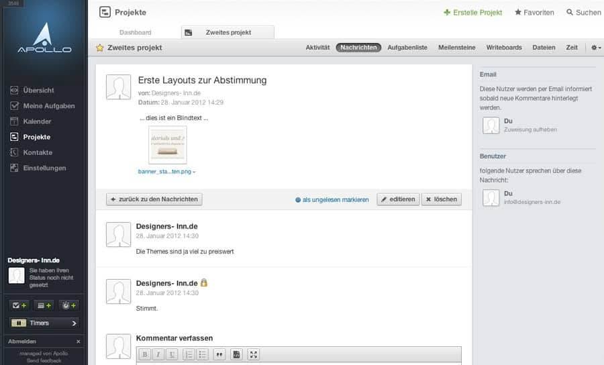
Task: Open the project settings gear dropdown
Action: pos(596,48)
